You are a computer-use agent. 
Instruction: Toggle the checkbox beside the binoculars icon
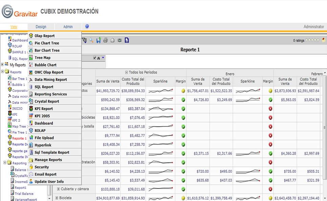tap(95, 58)
